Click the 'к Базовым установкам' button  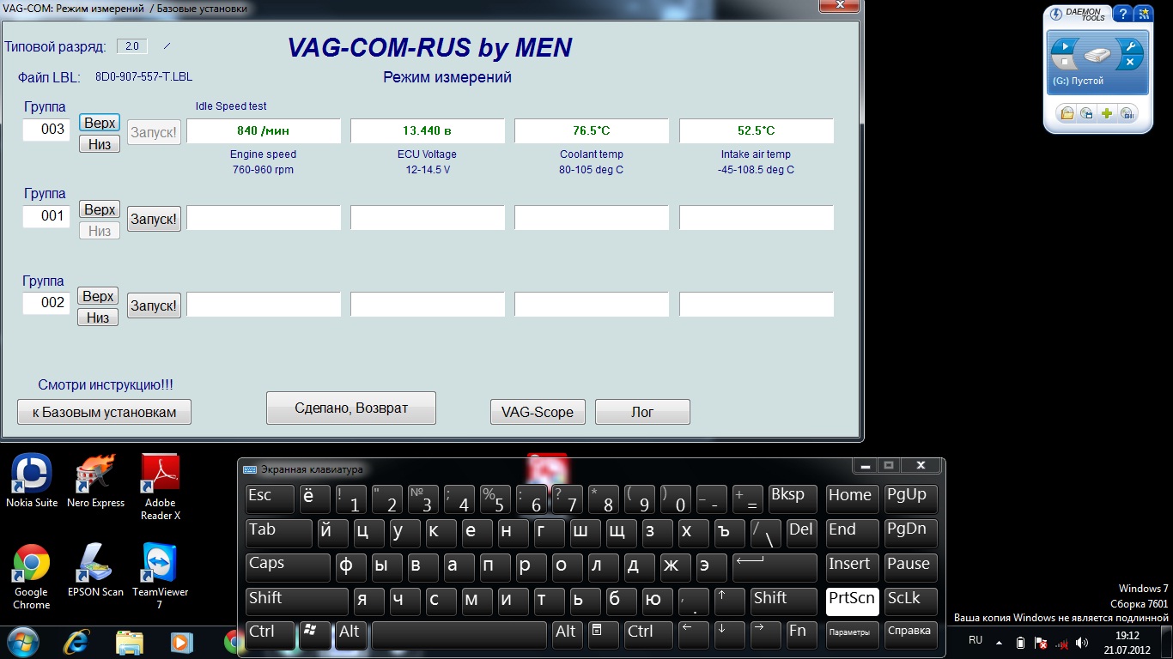(104, 412)
